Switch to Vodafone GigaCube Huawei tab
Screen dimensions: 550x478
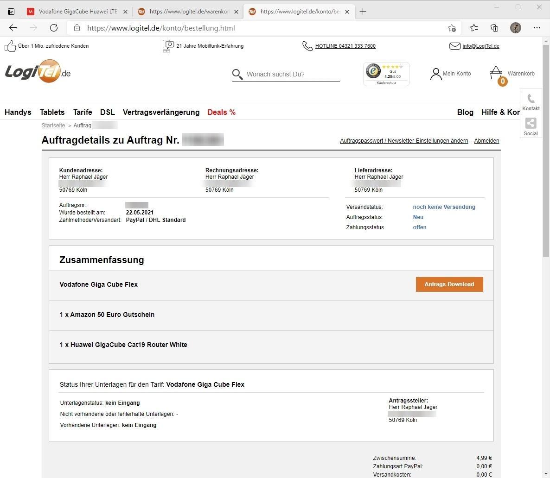pyautogui.click(x=77, y=12)
